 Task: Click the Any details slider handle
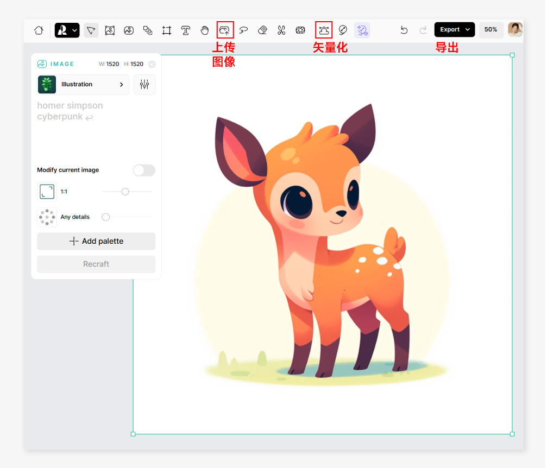(106, 217)
